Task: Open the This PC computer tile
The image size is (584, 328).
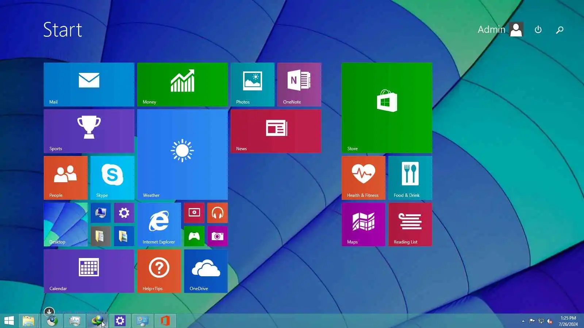Action: [101, 213]
